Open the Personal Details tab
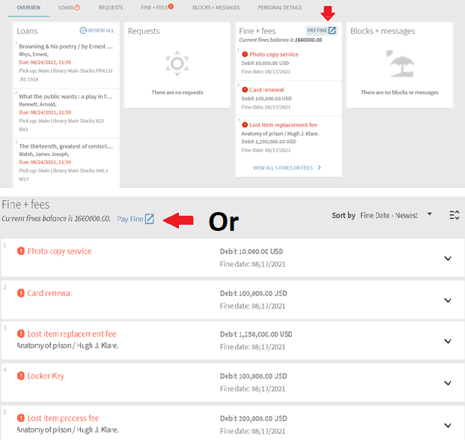 coord(279,7)
